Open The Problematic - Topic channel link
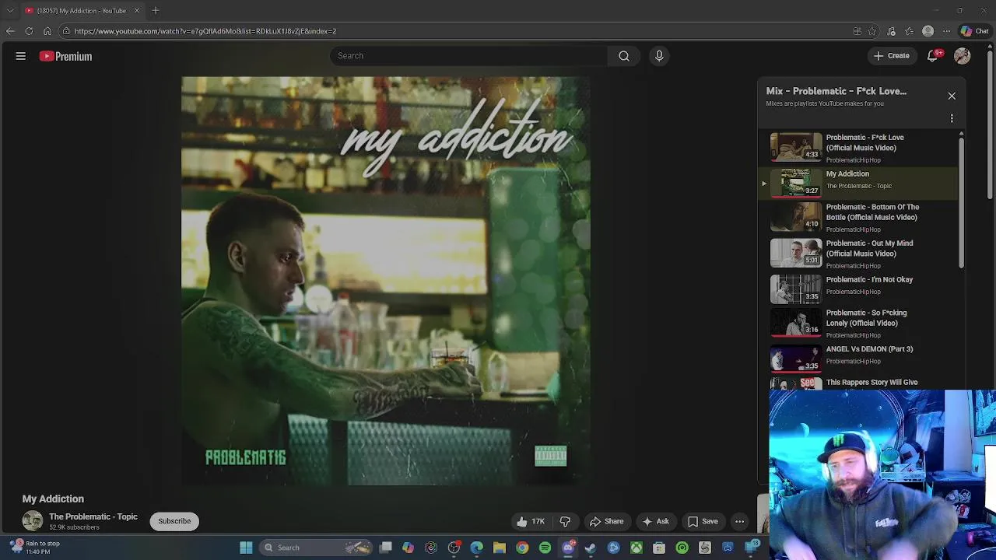The image size is (996, 560). click(x=93, y=516)
